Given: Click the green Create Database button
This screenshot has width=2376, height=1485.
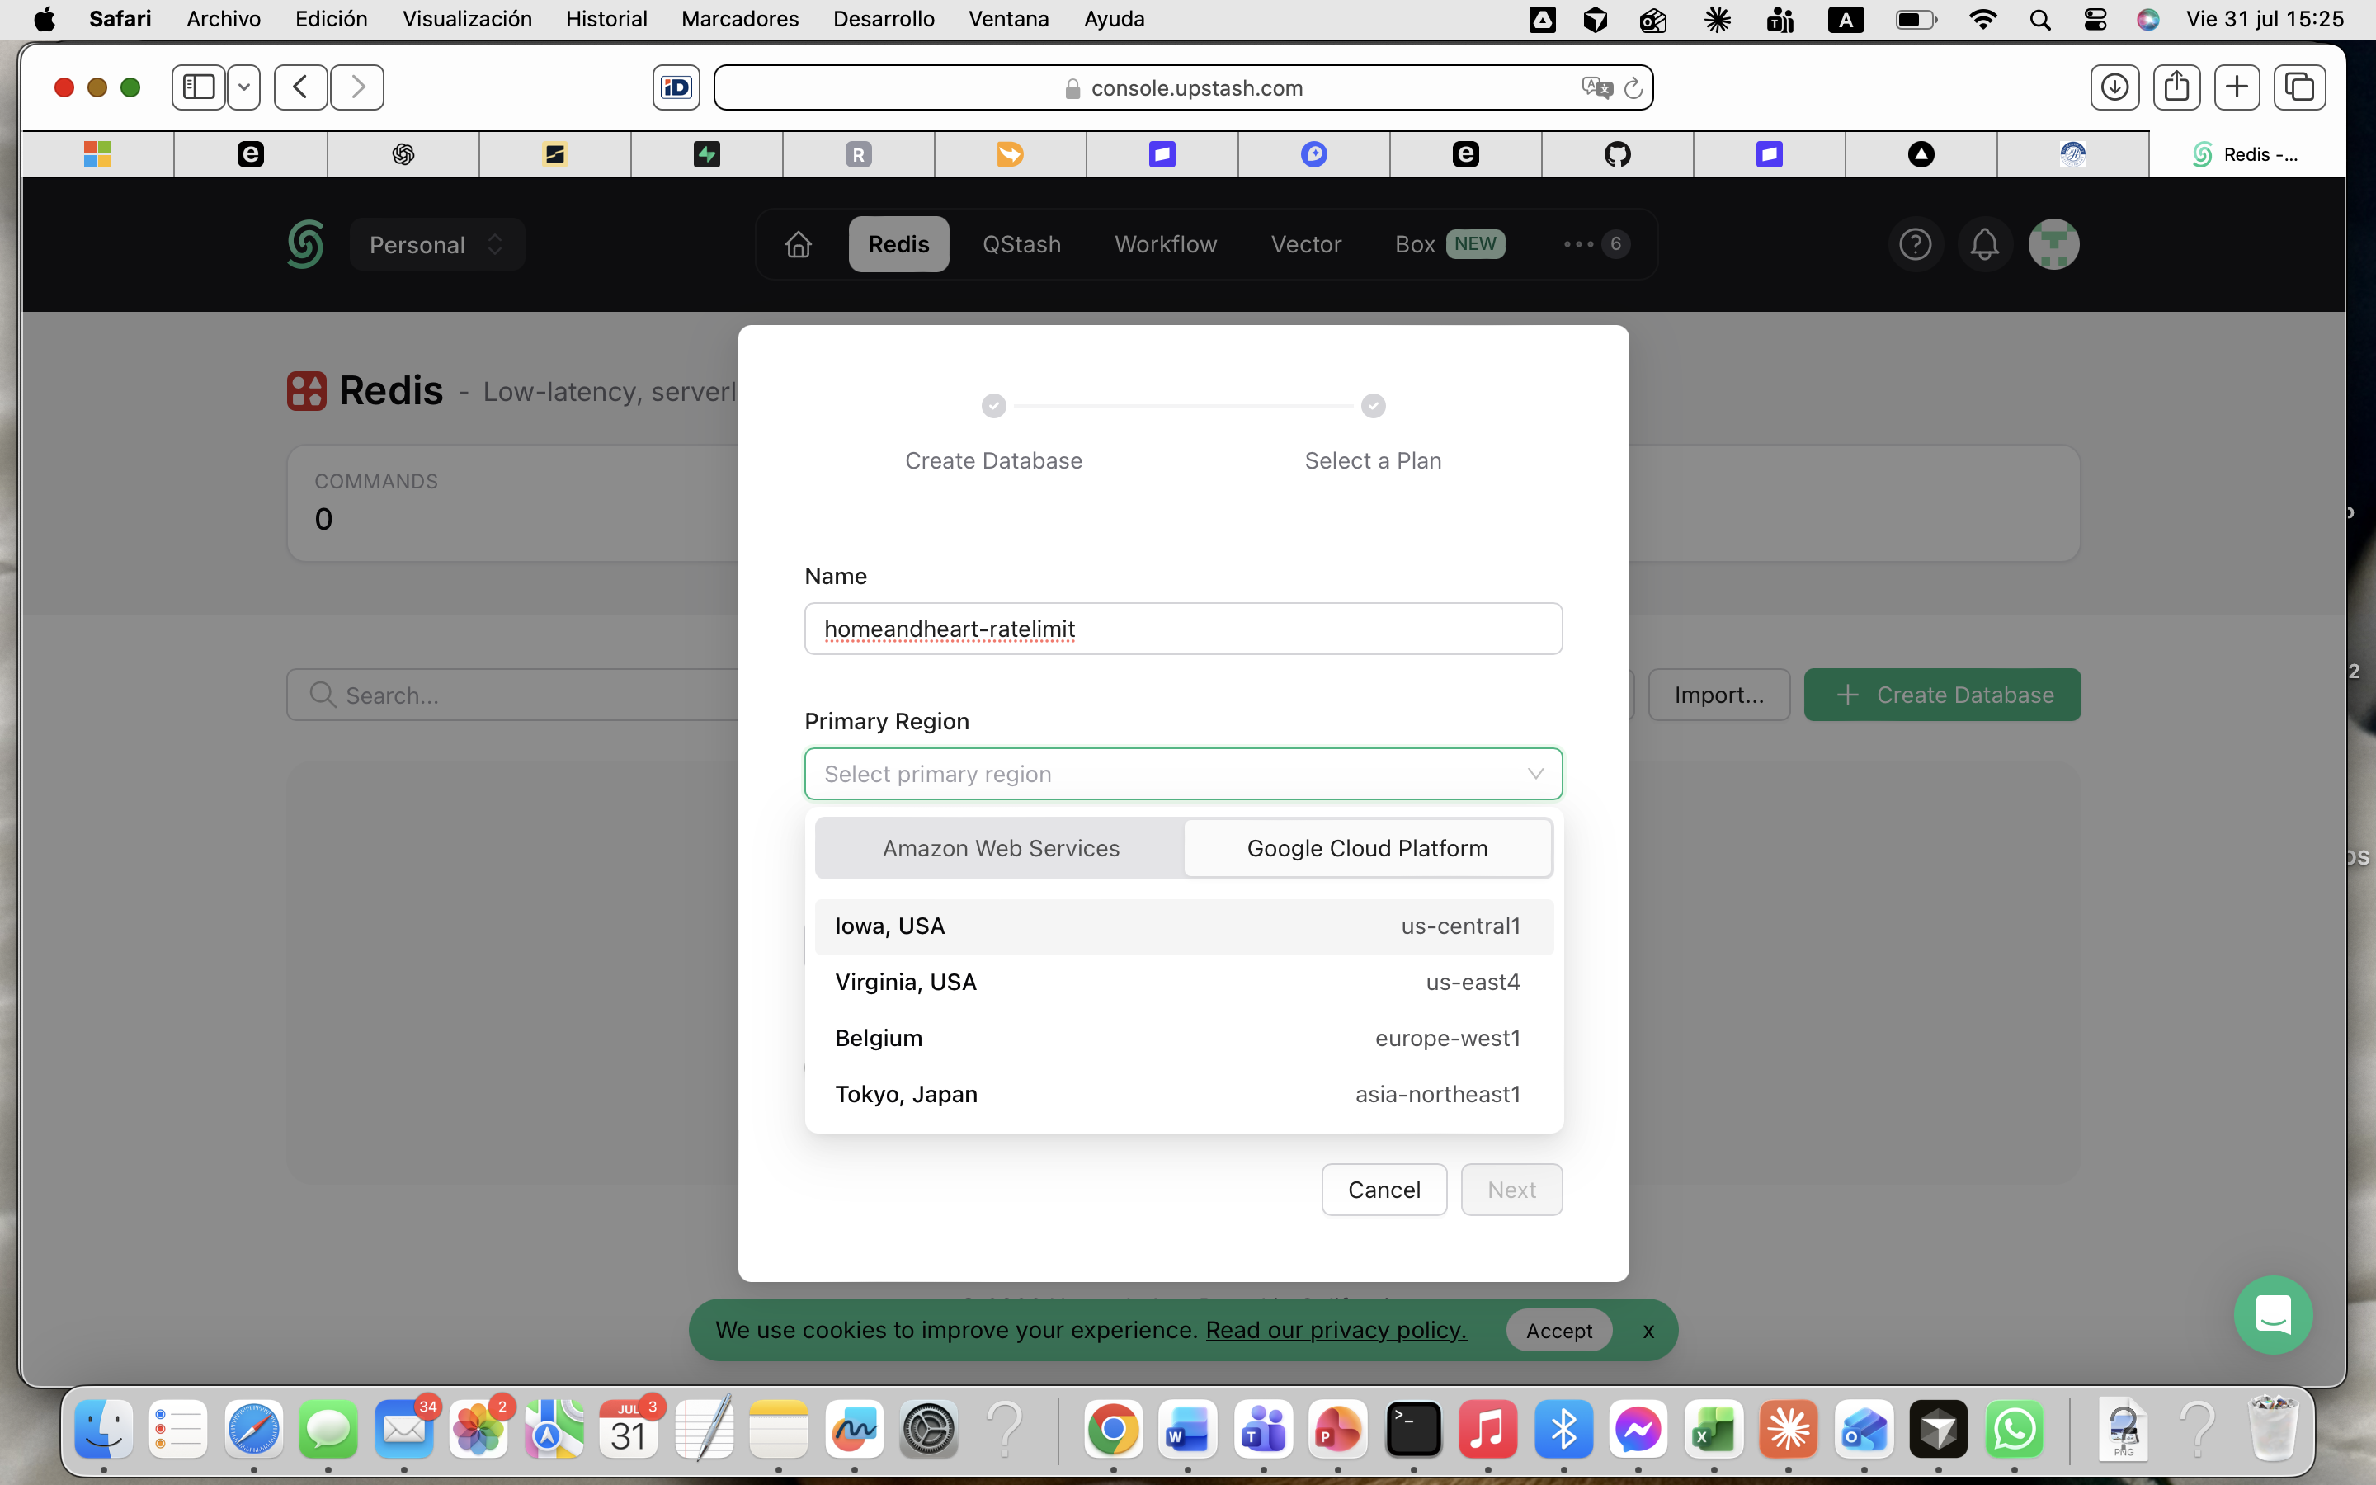Looking at the screenshot, I should point(1942,695).
